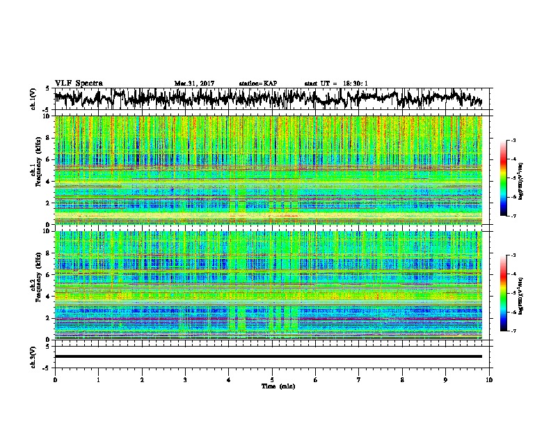The image size is (551, 426).
Task: Click time axis tick label "3"
Action: coord(185,380)
